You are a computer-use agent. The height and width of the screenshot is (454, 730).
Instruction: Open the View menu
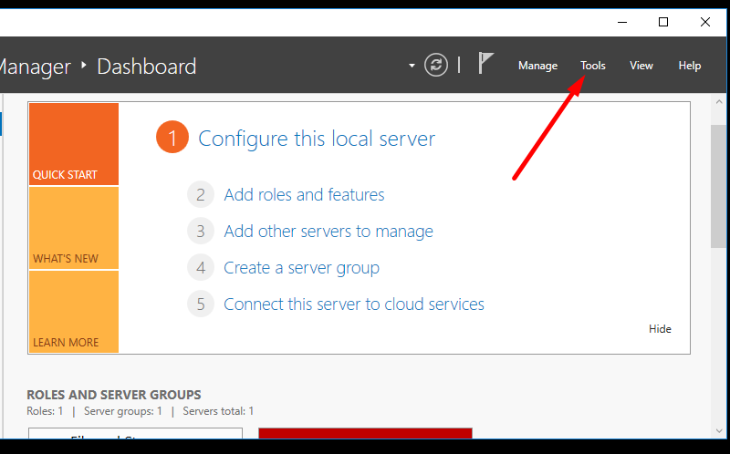pos(641,66)
